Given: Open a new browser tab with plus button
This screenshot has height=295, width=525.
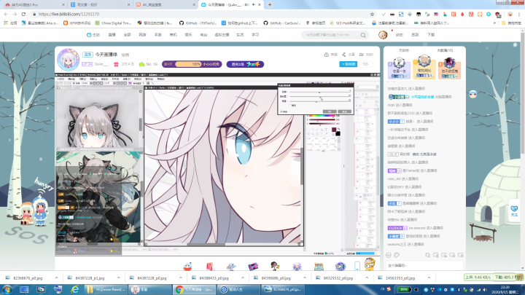Looking at the screenshot, I should coord(270,4).
